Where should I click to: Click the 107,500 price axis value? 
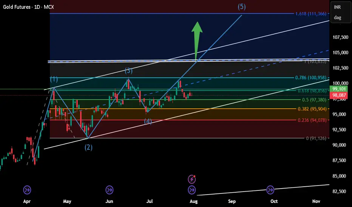(340, 37)
